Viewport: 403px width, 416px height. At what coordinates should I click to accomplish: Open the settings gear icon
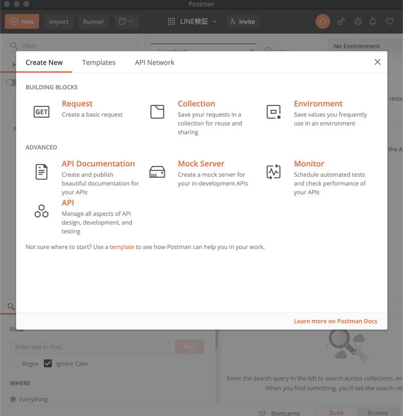click(x=358, y=22)
